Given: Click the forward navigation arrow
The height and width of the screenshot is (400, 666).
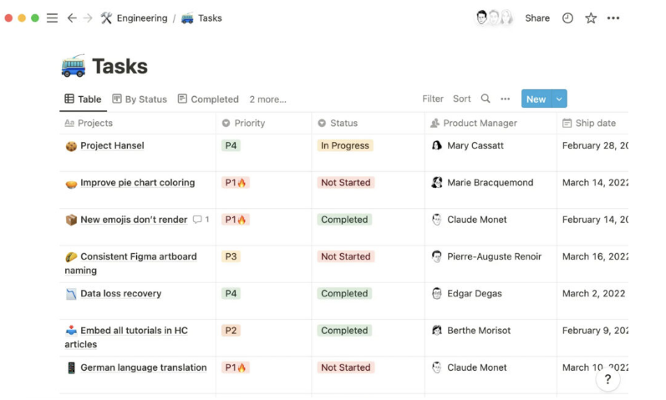Looking at the screenshot, I should pyautogui.click(x=88, y=18).
